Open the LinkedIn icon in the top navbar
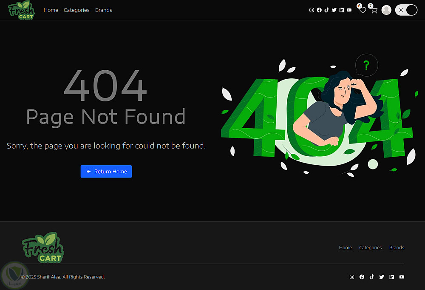This screenshot has width=425, height=290. point(342,10)
